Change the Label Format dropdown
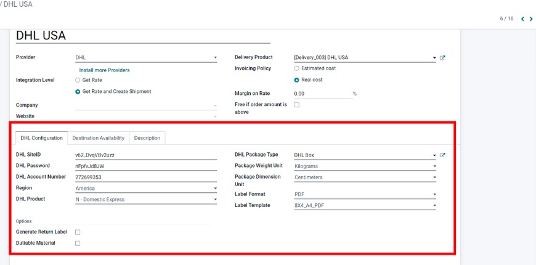Image resolution: width=536 pixels, height=265 pixels. point(365,194)
